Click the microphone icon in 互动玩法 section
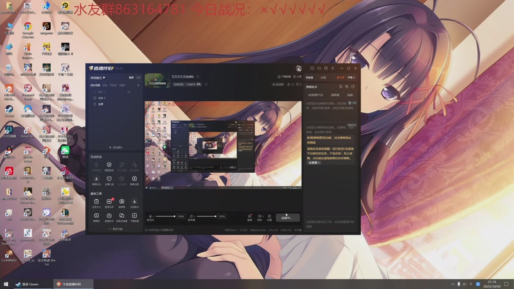The image size is (514, 289). [x=96, y=165]
